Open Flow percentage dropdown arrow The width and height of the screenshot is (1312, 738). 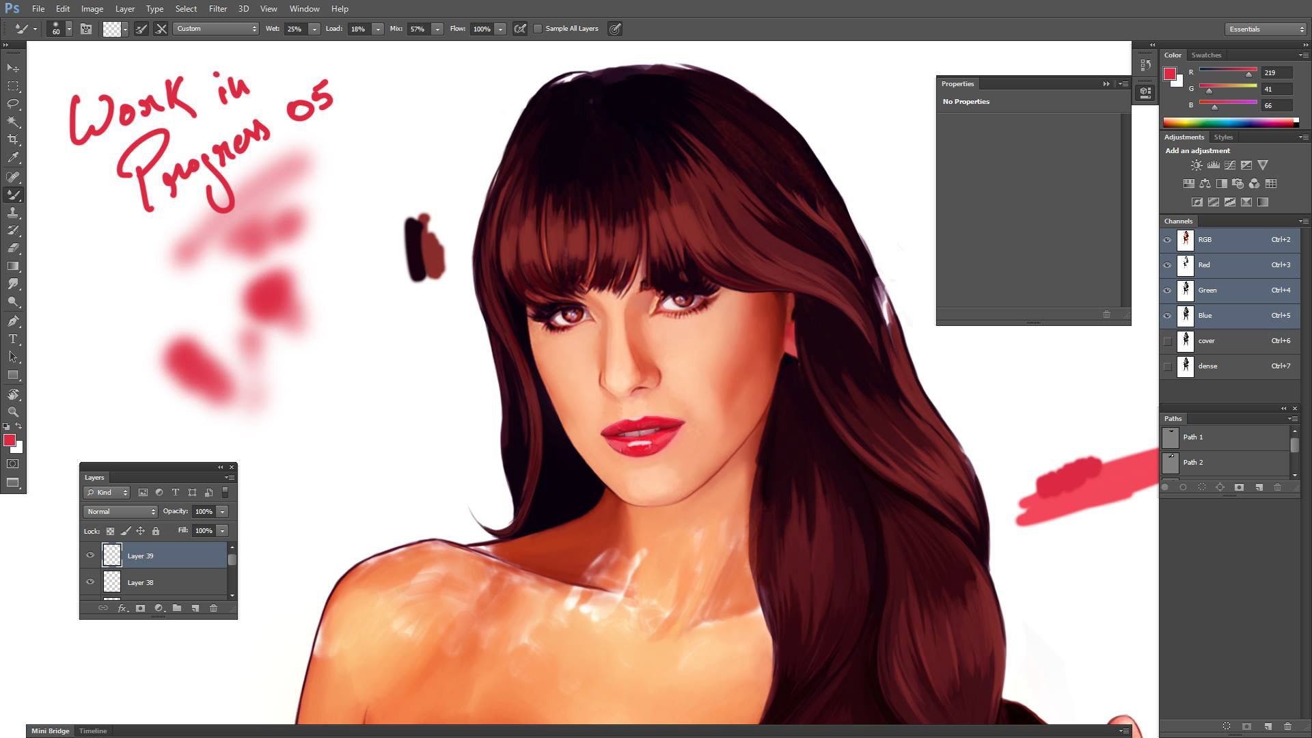coord(500,29)
